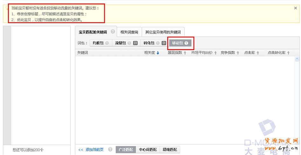Click help icon beside 宝贝匹配的关键词 tab
Image resolution: width=301 pixels, height=155 pixels.
(113, 32)
